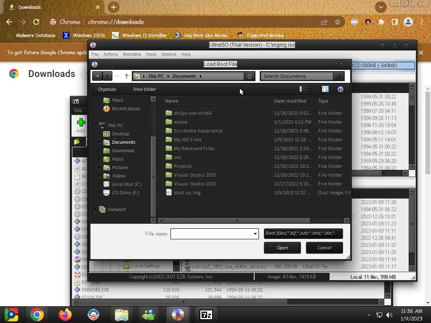
Task: Open 7-Zip from the taskbar
Action: [x=206, y=315]
